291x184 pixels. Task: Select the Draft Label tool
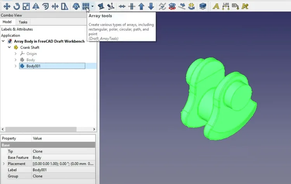tap(236, 6)
